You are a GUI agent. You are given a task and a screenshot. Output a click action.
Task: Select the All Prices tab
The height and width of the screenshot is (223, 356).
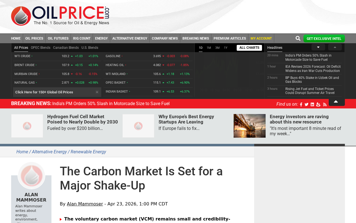pyautogui.click(x=21, y=48)
